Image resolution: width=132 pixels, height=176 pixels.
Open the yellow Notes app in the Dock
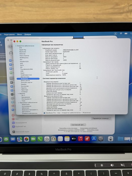click(x=67, y=139)
